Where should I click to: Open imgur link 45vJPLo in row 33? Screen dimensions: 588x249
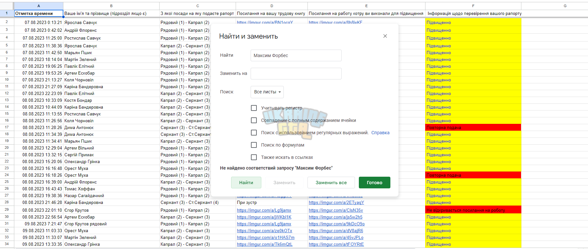(x=336, y=238)
